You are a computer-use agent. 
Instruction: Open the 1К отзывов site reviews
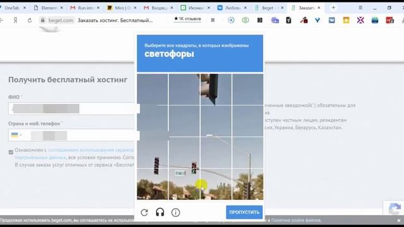coord(187,19)
